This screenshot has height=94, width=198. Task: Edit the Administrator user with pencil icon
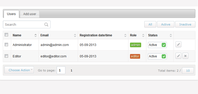178,44
